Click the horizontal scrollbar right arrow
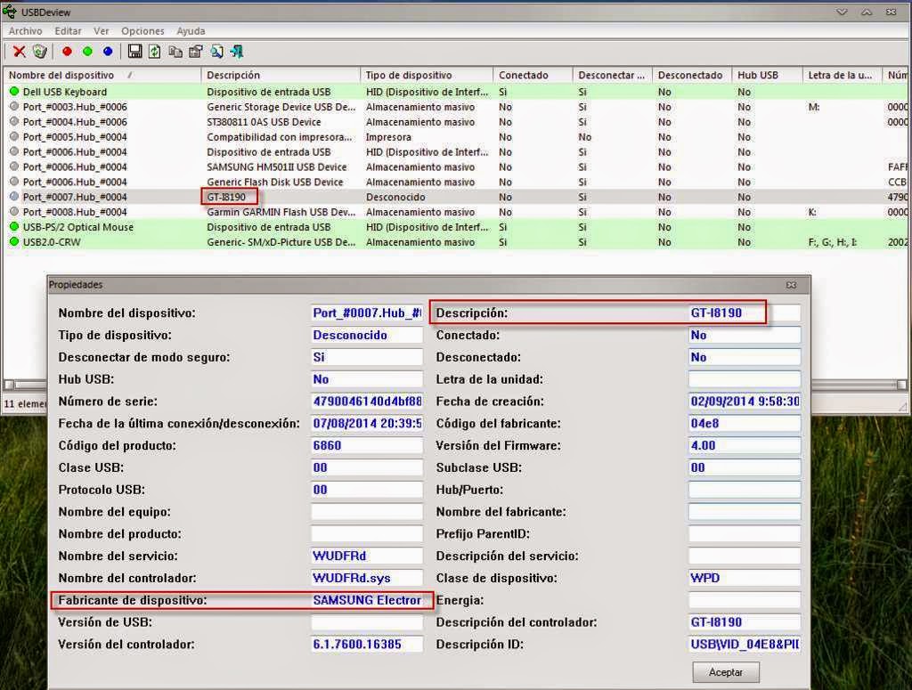The image size is (912, 690). coord(901,385)
